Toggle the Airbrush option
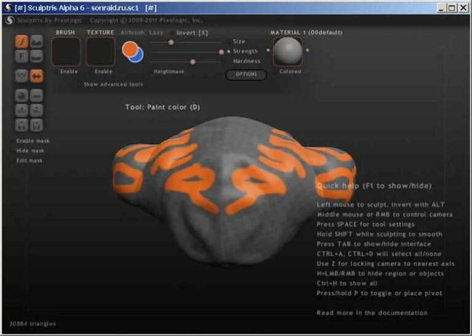Viewport: 472px width, 336px height. click(x=132, y=33)
